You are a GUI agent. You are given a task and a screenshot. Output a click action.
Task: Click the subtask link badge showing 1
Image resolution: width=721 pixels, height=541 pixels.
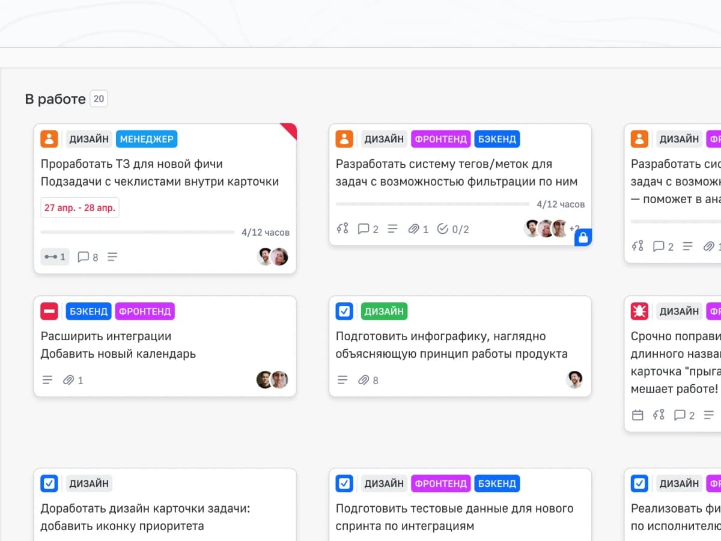click(55, 257)
